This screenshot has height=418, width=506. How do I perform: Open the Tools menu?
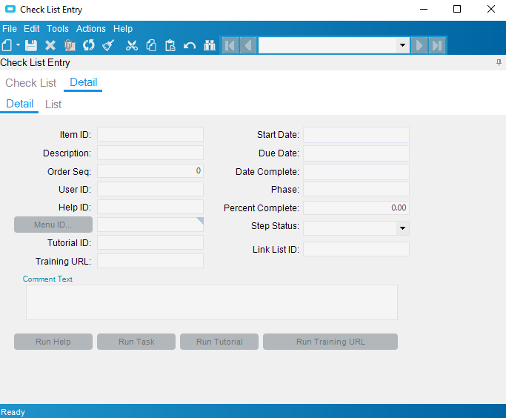point(58,29)
